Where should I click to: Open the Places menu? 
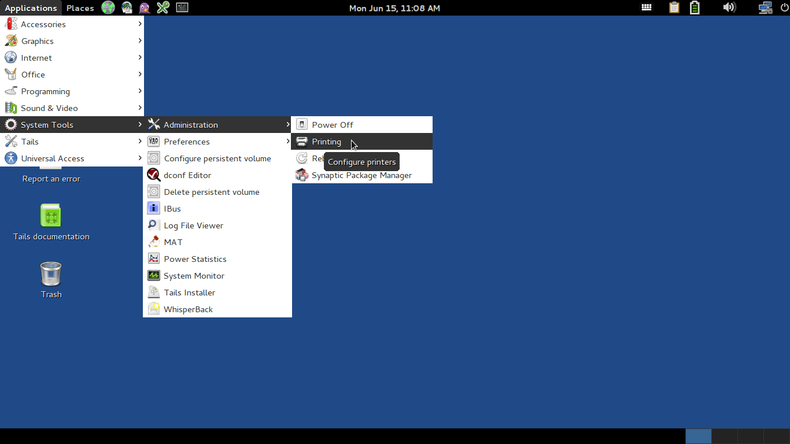[80, 8]
